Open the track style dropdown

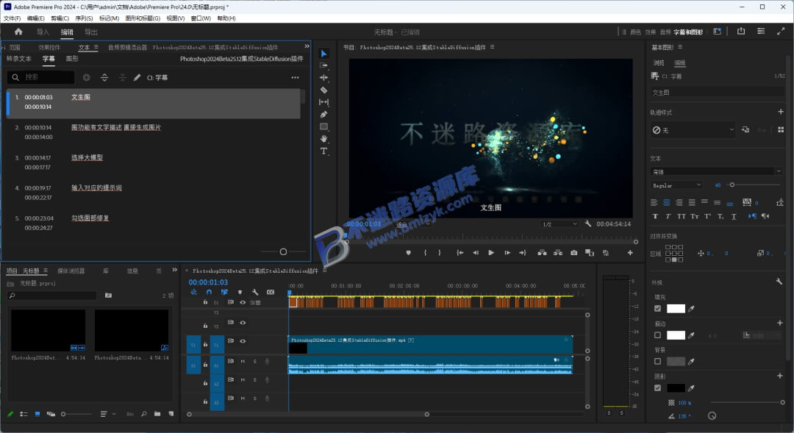click(x=693, y=130)
